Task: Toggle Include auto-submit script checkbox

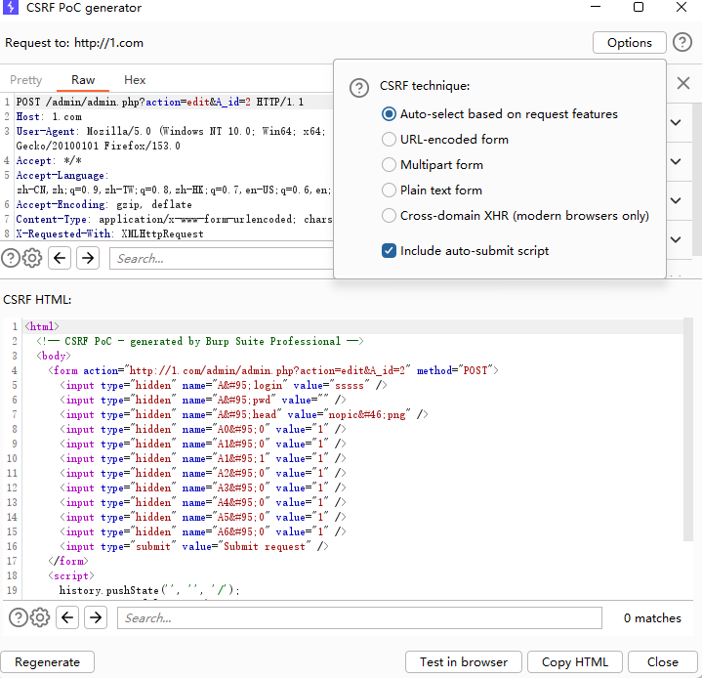Action: (x=389, y=251)
